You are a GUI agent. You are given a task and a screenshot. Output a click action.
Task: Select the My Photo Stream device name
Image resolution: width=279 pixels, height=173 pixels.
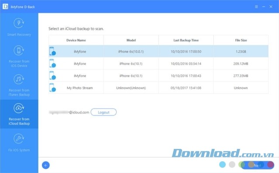80,88
